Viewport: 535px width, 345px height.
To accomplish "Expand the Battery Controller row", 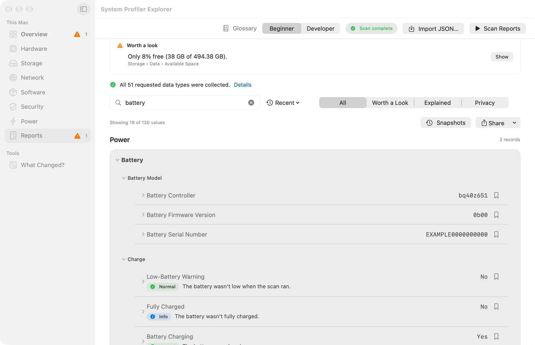I will pos(143,195).
